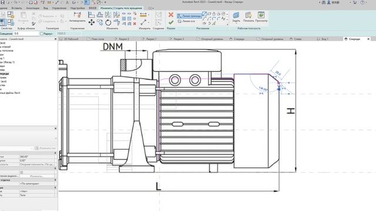This screenshot has width=376, height=211.
Task: Select Линия оси axis line option
Action: pyautogui.click(x=186, y=21)
